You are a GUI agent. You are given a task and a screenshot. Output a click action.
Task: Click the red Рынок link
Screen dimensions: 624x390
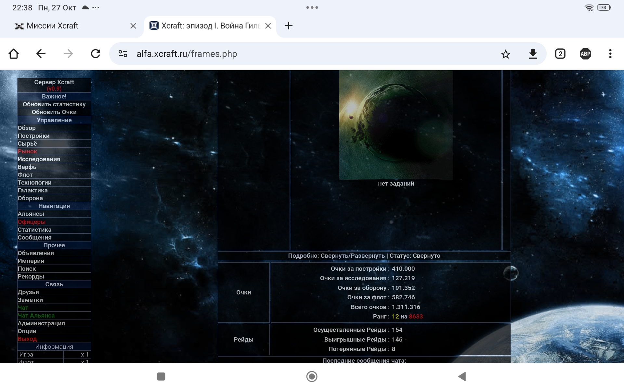tap(27, 151)
